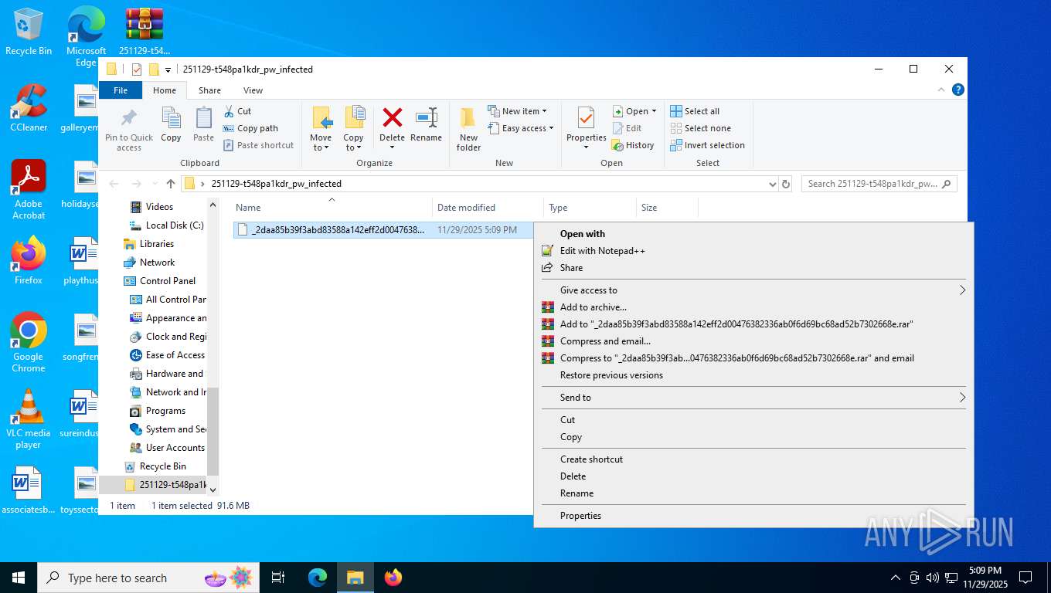Choose Edit with Notepad++
This screenshot has width=1051, height=593.
point(753,251)
